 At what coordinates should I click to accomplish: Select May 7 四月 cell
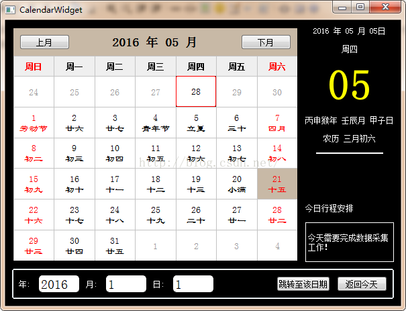[x=277, y=122]
